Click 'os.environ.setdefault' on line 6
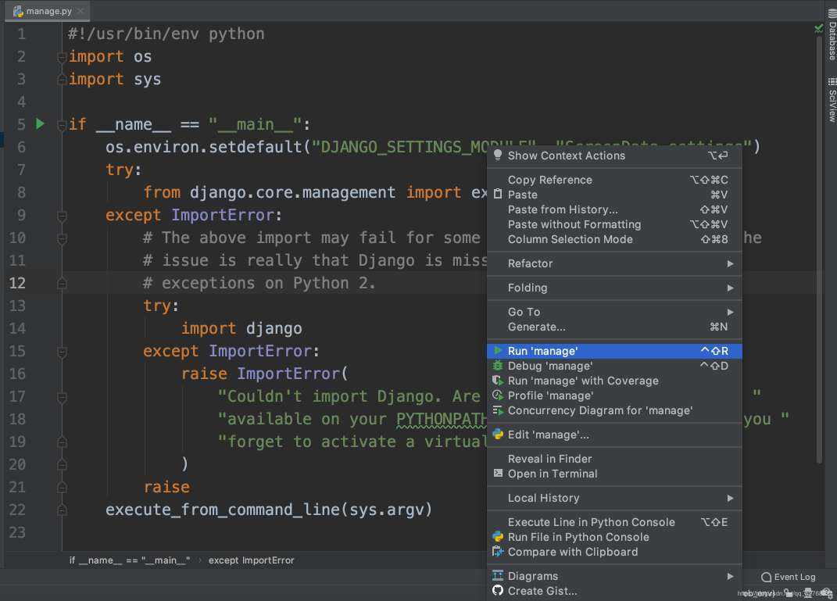The height and width of the screenshot is (601, 837). 204,147
